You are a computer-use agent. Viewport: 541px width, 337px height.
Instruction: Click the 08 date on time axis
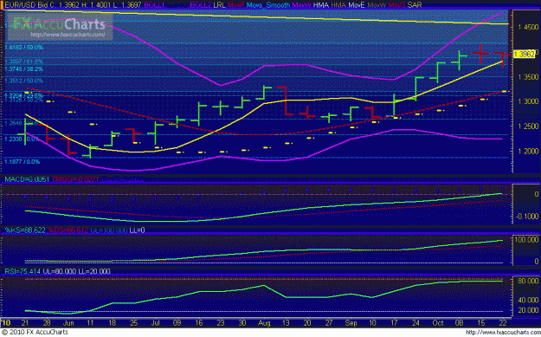(460, 323)
